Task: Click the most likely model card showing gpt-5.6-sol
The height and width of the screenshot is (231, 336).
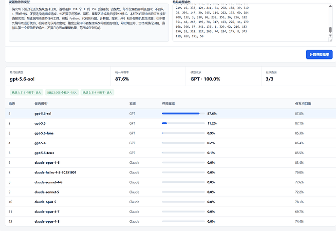Action: click(58, 77)
